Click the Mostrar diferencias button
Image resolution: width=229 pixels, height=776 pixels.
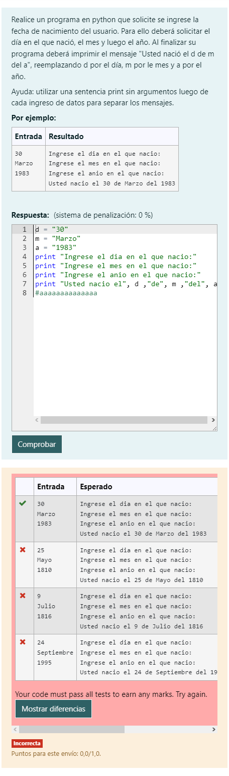click(53, 708)
